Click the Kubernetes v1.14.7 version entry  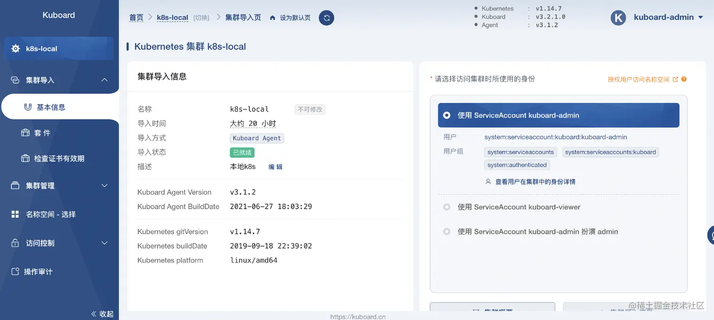[x=518, y=8]
